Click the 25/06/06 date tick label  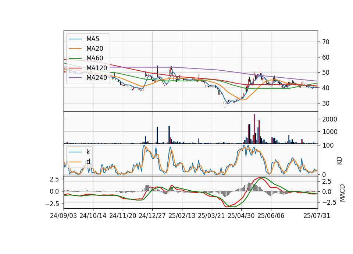click(x=271, y=216)
